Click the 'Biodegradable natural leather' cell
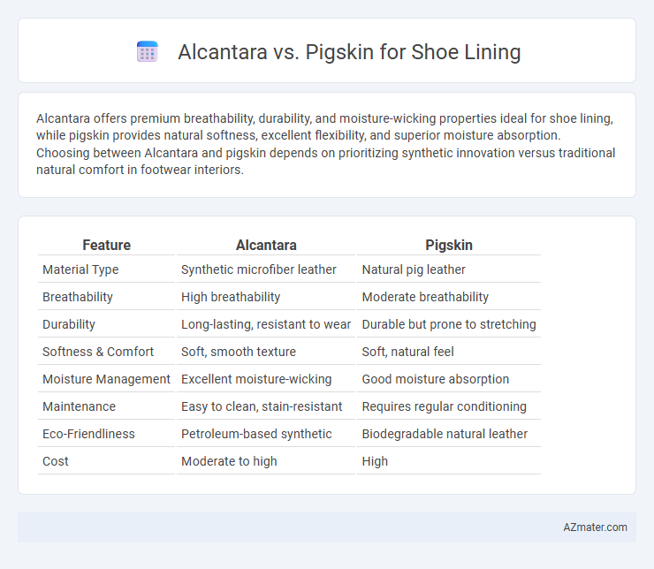 (445, 434)
